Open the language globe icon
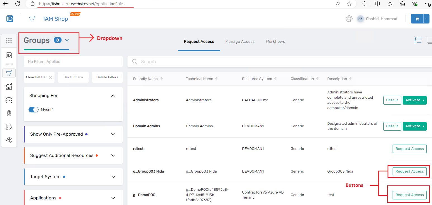 click(349, 19)
